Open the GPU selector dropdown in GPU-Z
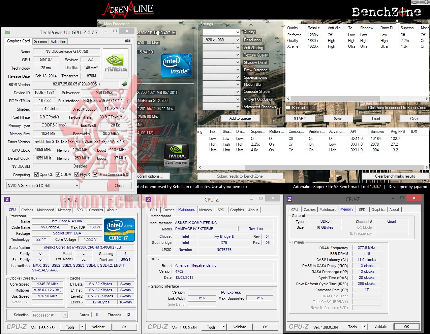The height and width of the screenshot is (334, 430). [x=43, y=186]
